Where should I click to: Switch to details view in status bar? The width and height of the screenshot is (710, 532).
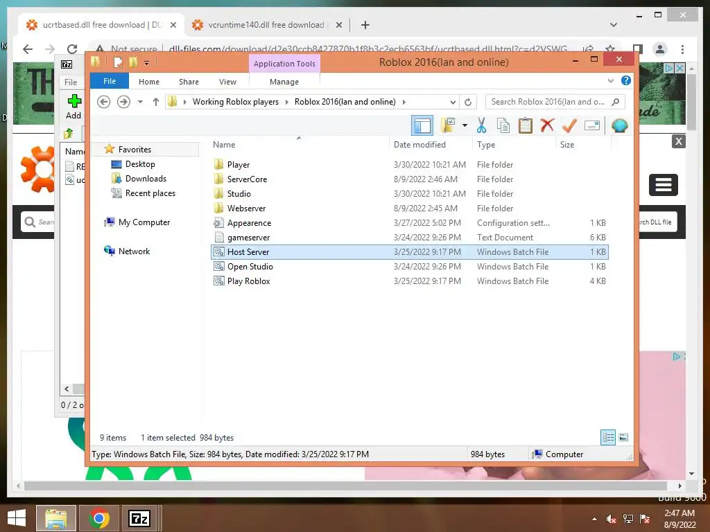pos(607,437)
